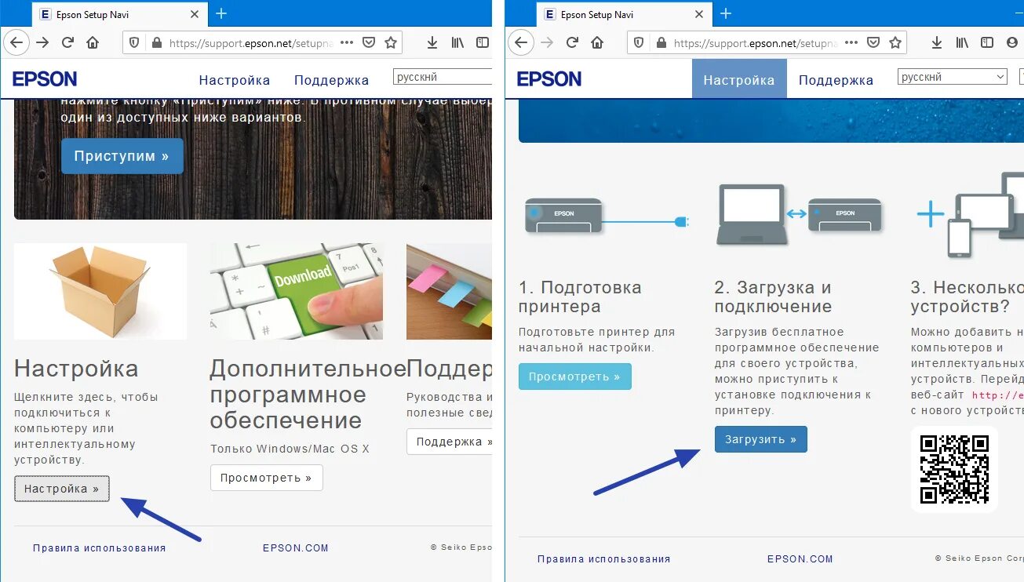
Task: Click Просмотреть » under Подготовка принтера
Action: (x=574, y=376)
